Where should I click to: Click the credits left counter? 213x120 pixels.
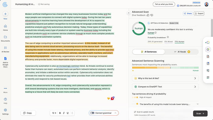[189, 6]
